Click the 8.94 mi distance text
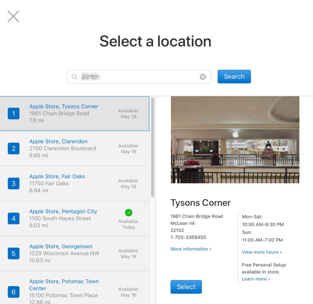This screenshot has height=304, width=313. pos(39,190)
